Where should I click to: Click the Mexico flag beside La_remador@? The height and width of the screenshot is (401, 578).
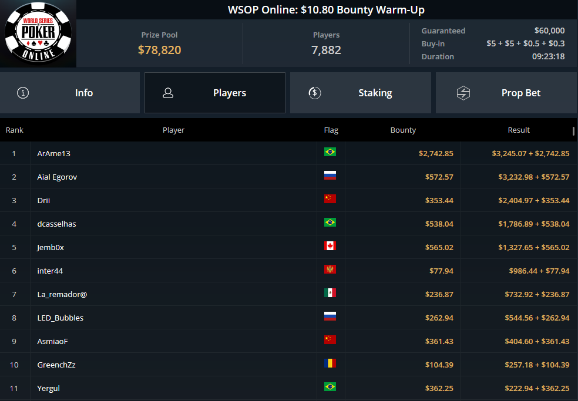click(330, 294)
